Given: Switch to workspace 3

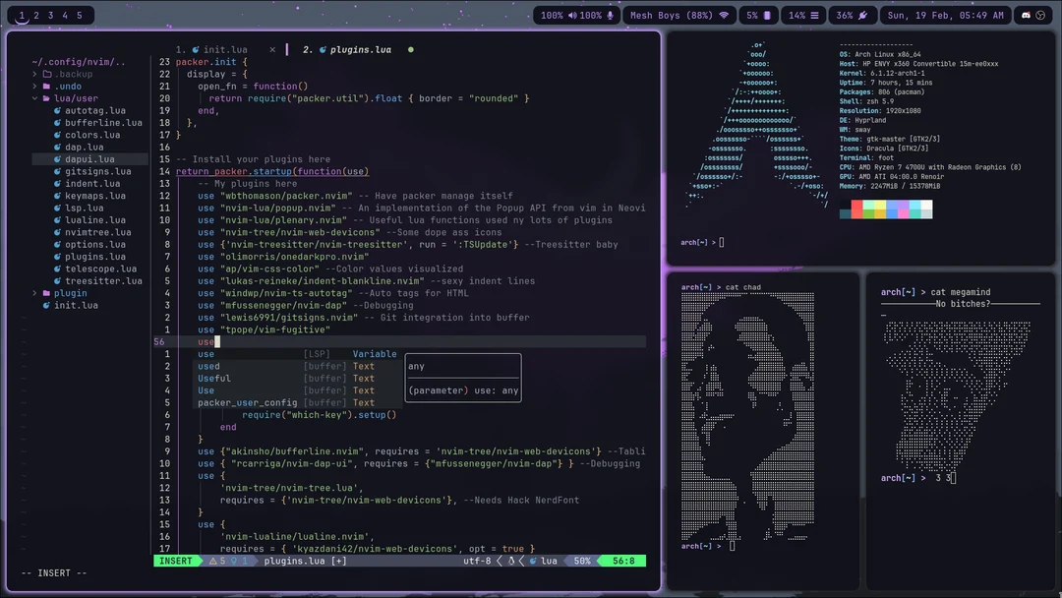Looking at the screenshot, I should [51, 16].
